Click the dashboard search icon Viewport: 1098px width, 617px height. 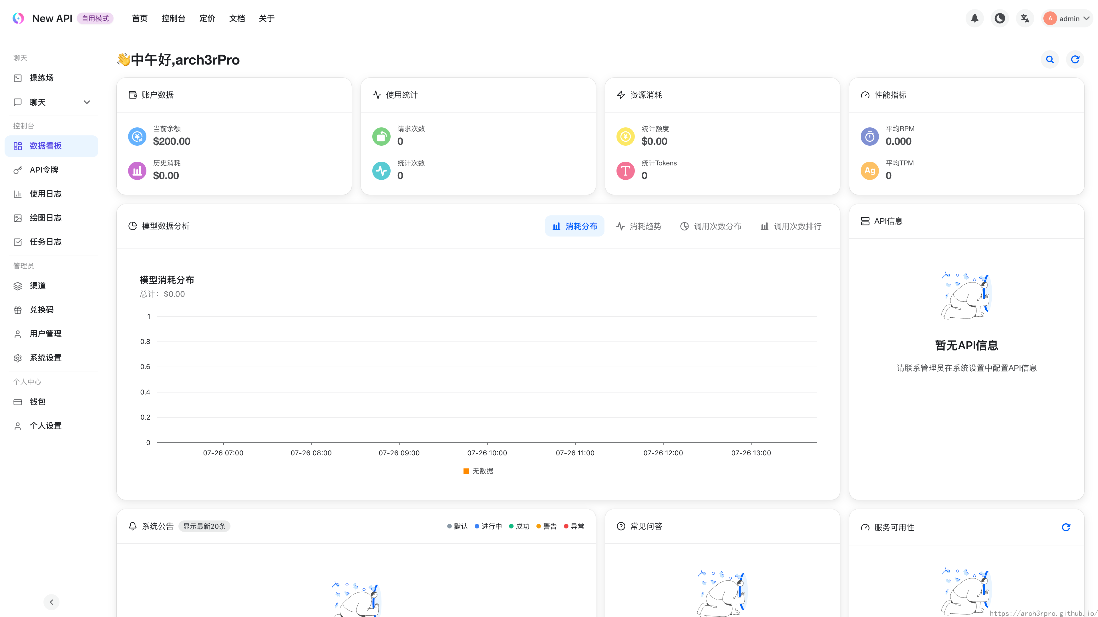coord(1050,60)
